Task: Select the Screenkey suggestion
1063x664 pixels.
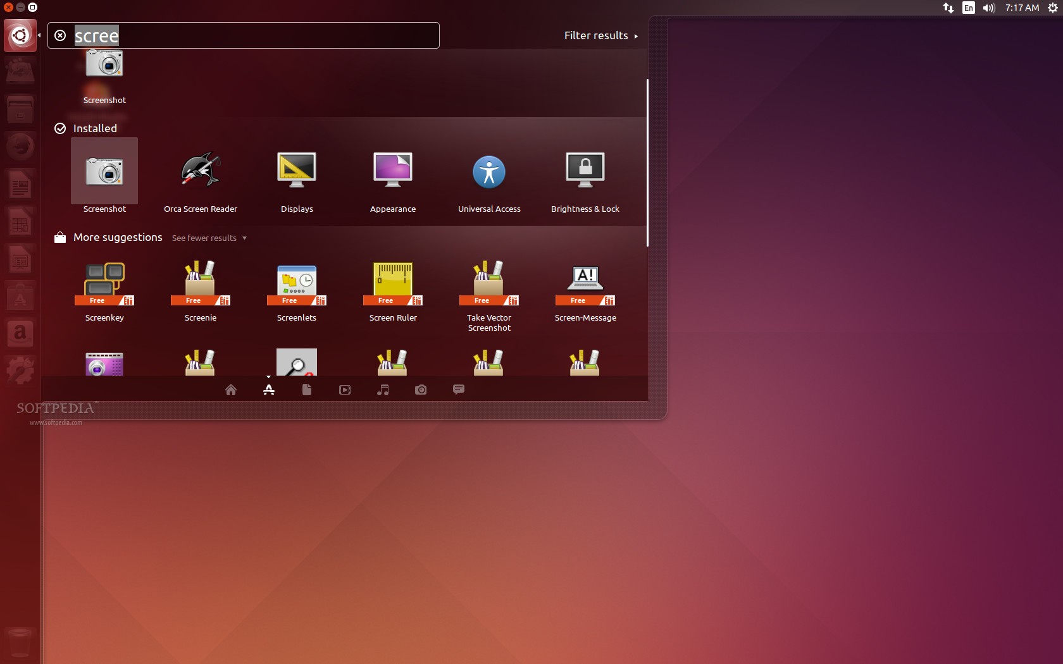Action: (104, 291)
